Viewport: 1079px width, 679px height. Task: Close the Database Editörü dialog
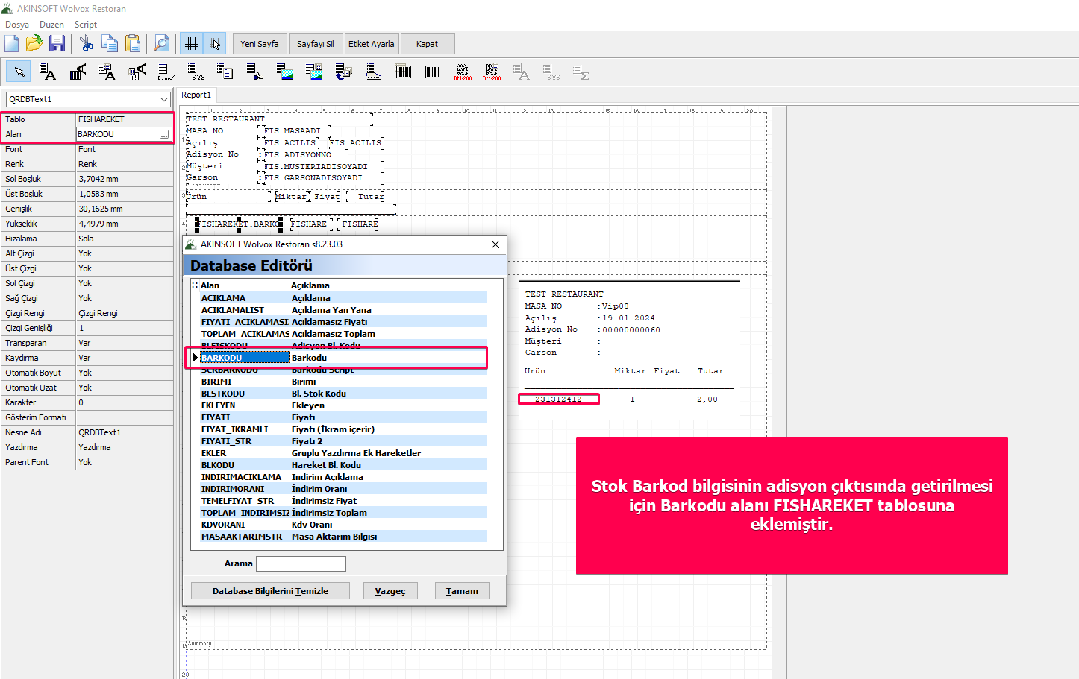coord(495,244)
